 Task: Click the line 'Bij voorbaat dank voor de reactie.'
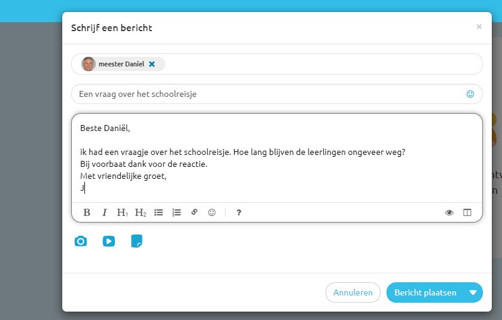[x=144, y=164]
